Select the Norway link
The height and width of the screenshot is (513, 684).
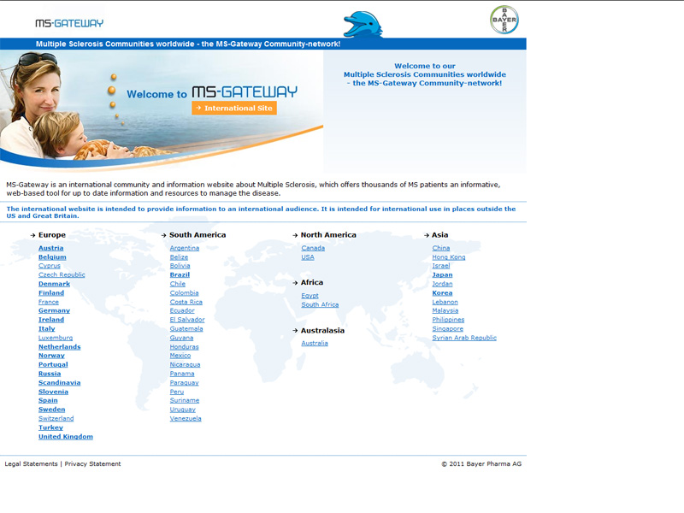[51, 356]
